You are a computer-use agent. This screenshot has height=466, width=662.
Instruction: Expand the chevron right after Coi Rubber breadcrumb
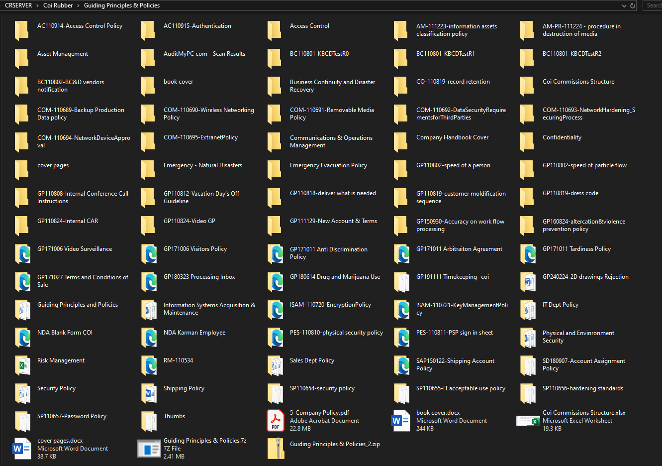pos(78,5)
